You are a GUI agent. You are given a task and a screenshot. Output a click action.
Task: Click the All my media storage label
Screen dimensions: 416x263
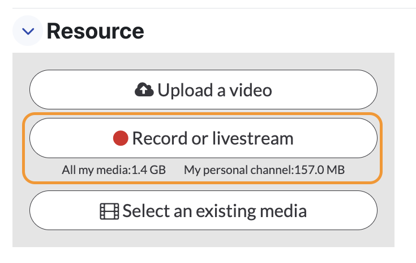pos(97,169)
